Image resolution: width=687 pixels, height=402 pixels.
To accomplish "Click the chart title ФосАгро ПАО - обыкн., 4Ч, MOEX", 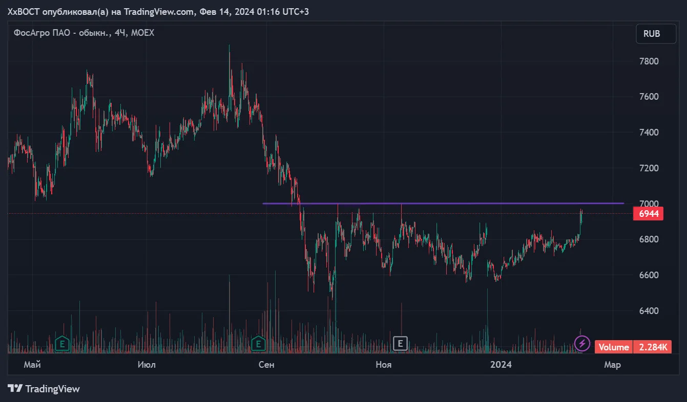I will pyautogui.click(x=84, y=33).
